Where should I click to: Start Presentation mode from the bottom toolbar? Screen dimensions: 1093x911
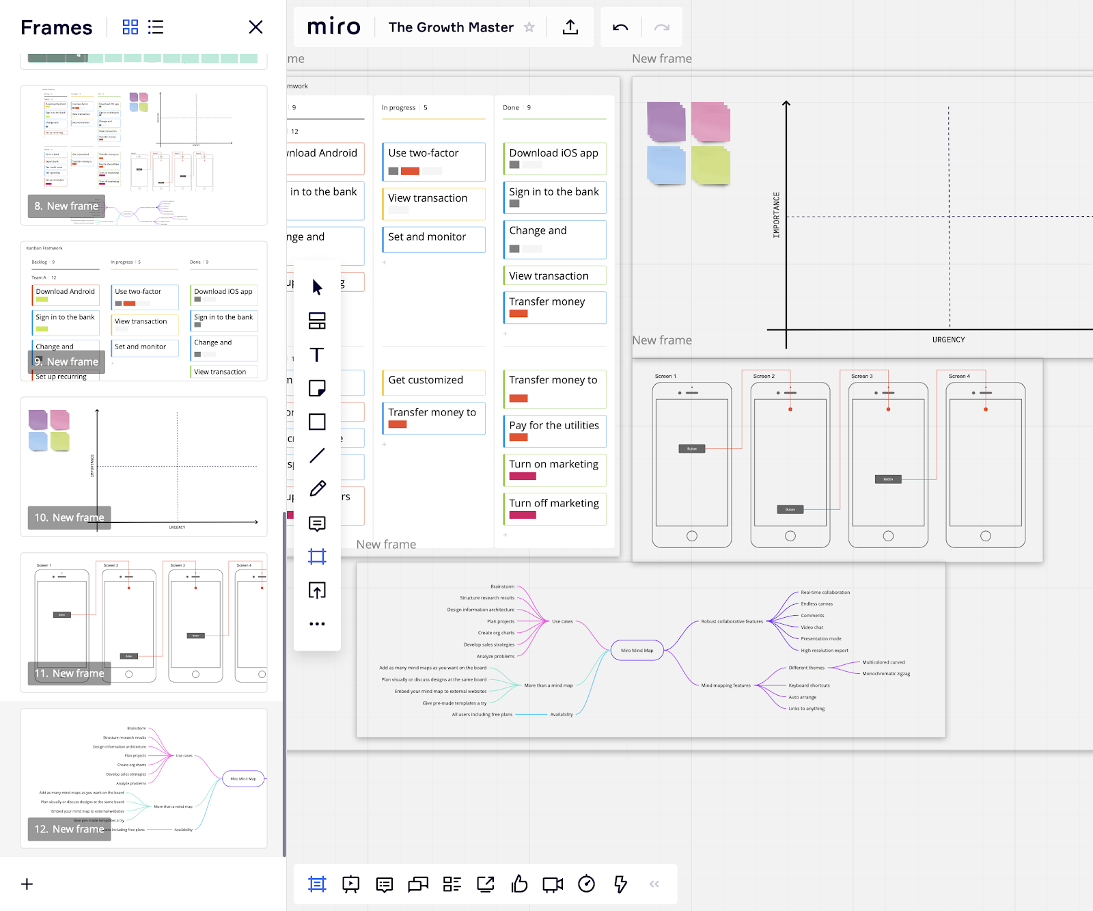tap(350, 884)
